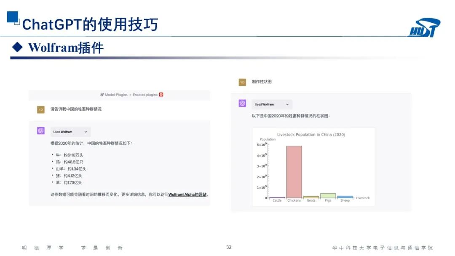Click the text 山羊：约1.34亿头
This screenshot has width=455, height=256.
pos(71,169)
